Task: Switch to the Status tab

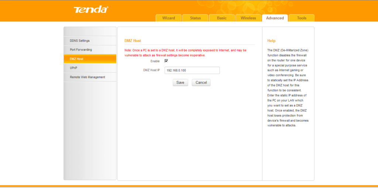Action: click(195, 18)
